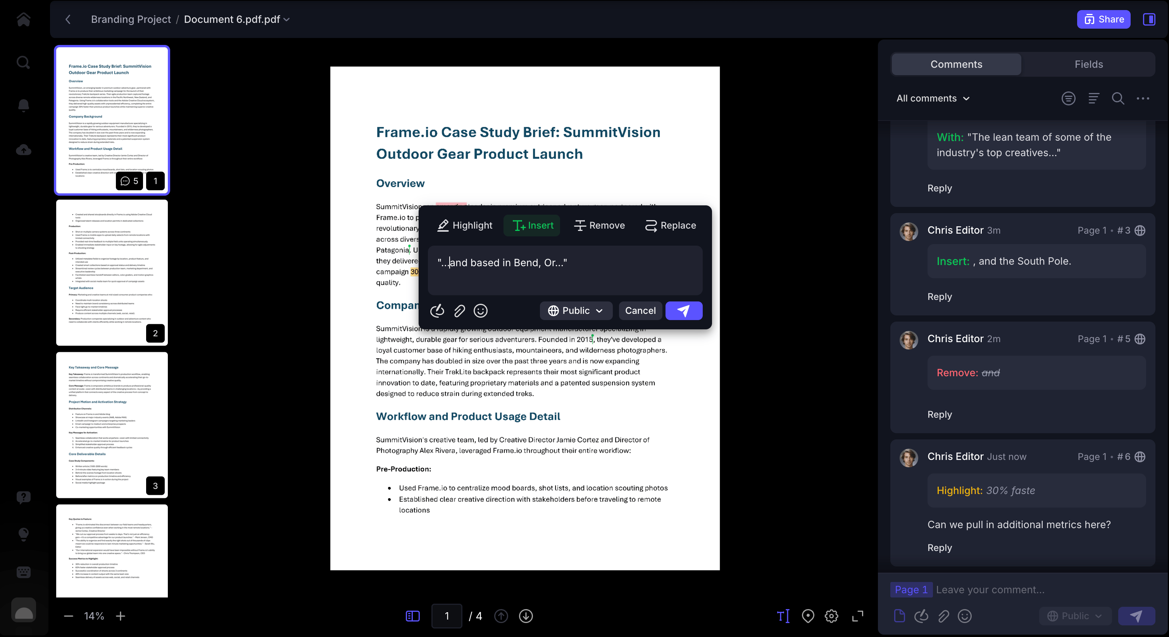Open viewer settings via the gear icon

832,616
